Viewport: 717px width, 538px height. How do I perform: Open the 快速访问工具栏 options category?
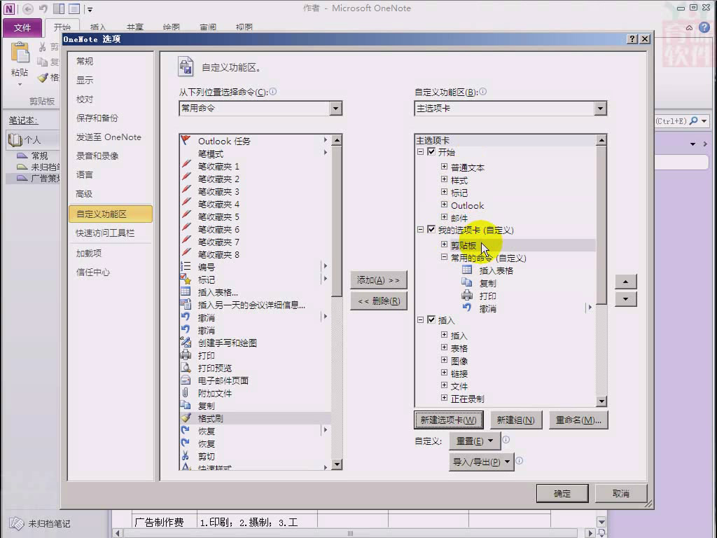(x=111, y=233)
